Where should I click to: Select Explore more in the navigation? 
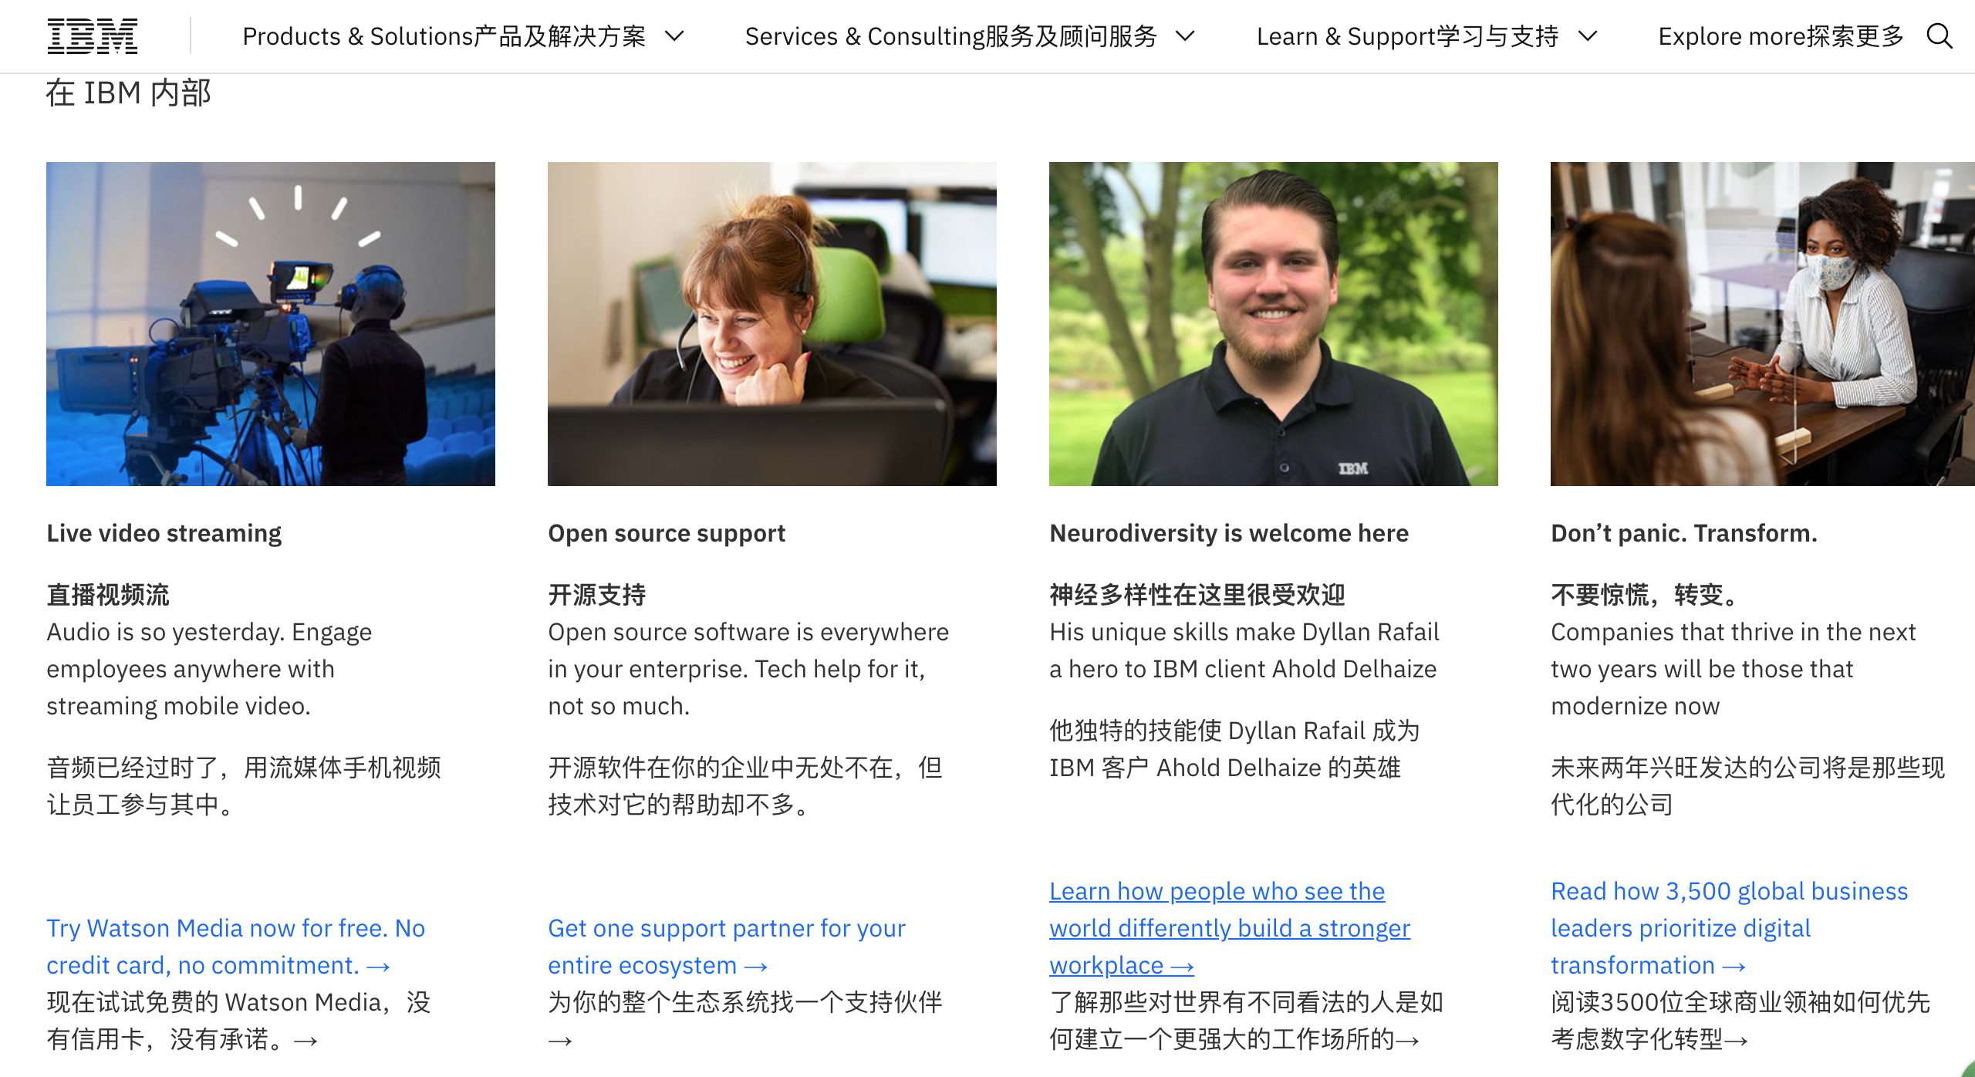[x=1781, y=36]
